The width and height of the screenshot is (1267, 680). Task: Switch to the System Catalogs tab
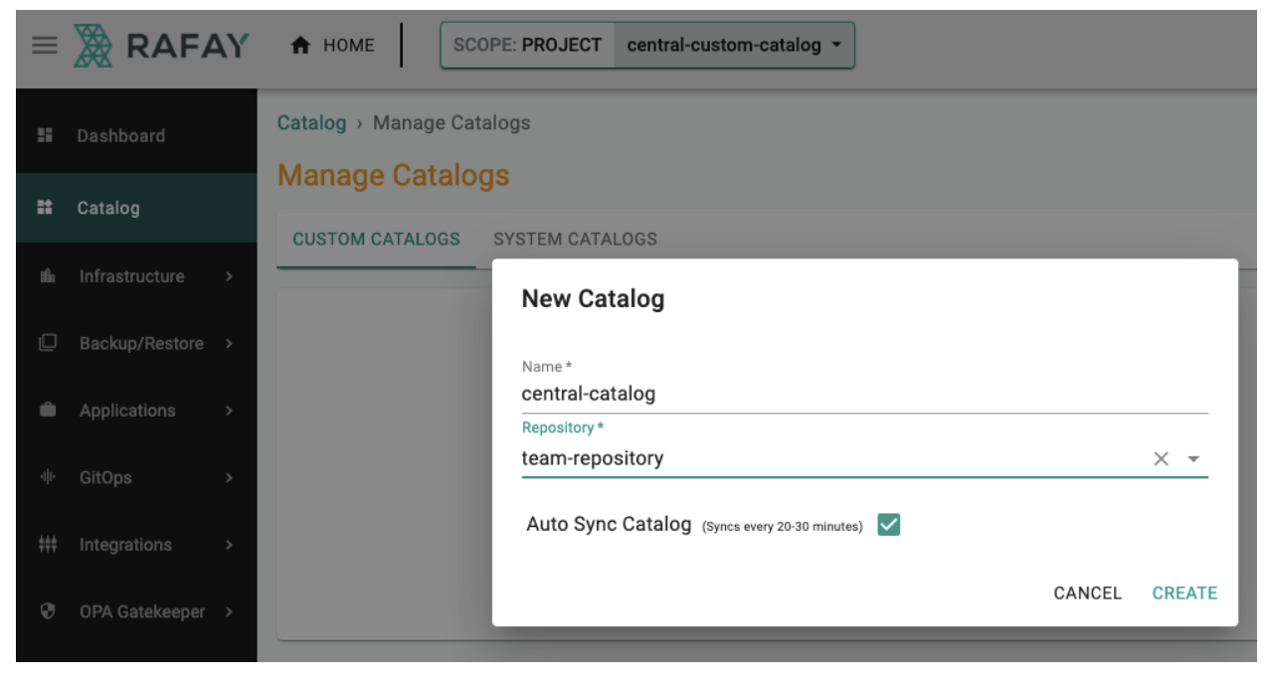point(575,239)
